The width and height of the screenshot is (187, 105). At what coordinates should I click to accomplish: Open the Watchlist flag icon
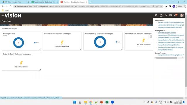(x=171, y=15)
